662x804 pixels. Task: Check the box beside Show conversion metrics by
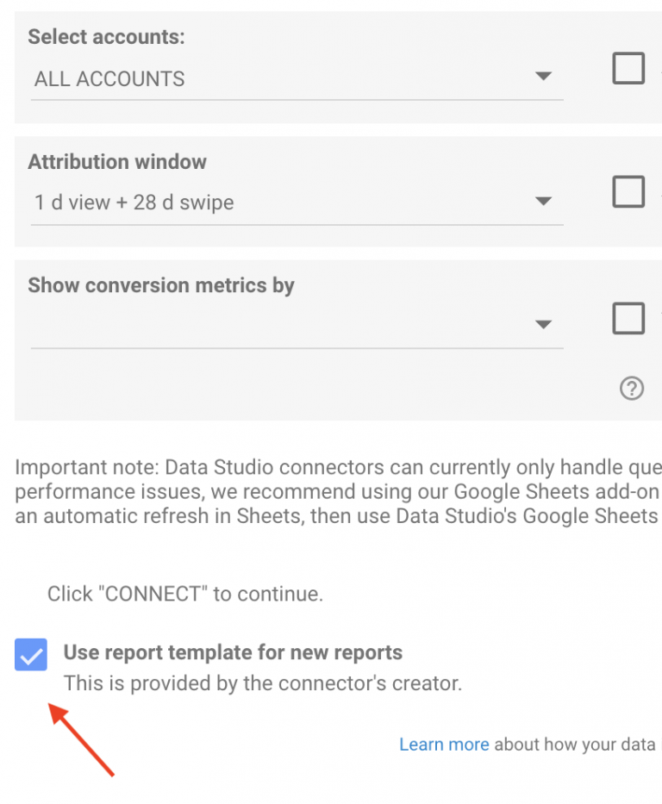(x=628, y=318)
